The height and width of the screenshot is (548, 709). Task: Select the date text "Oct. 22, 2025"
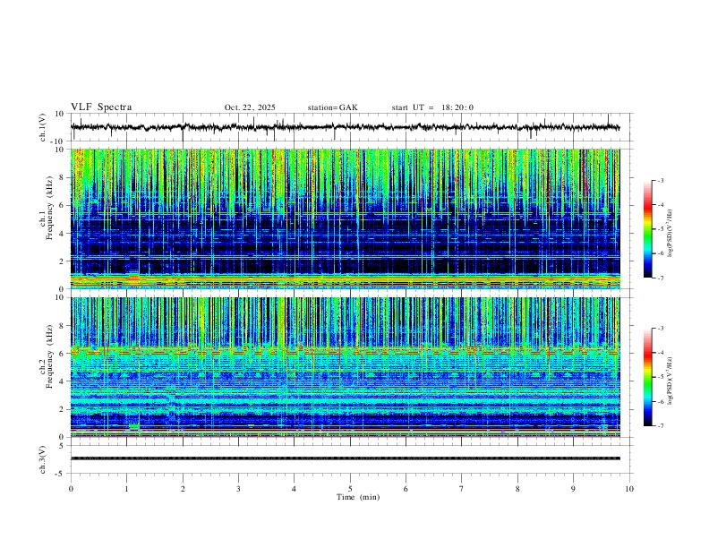point(250,107)
